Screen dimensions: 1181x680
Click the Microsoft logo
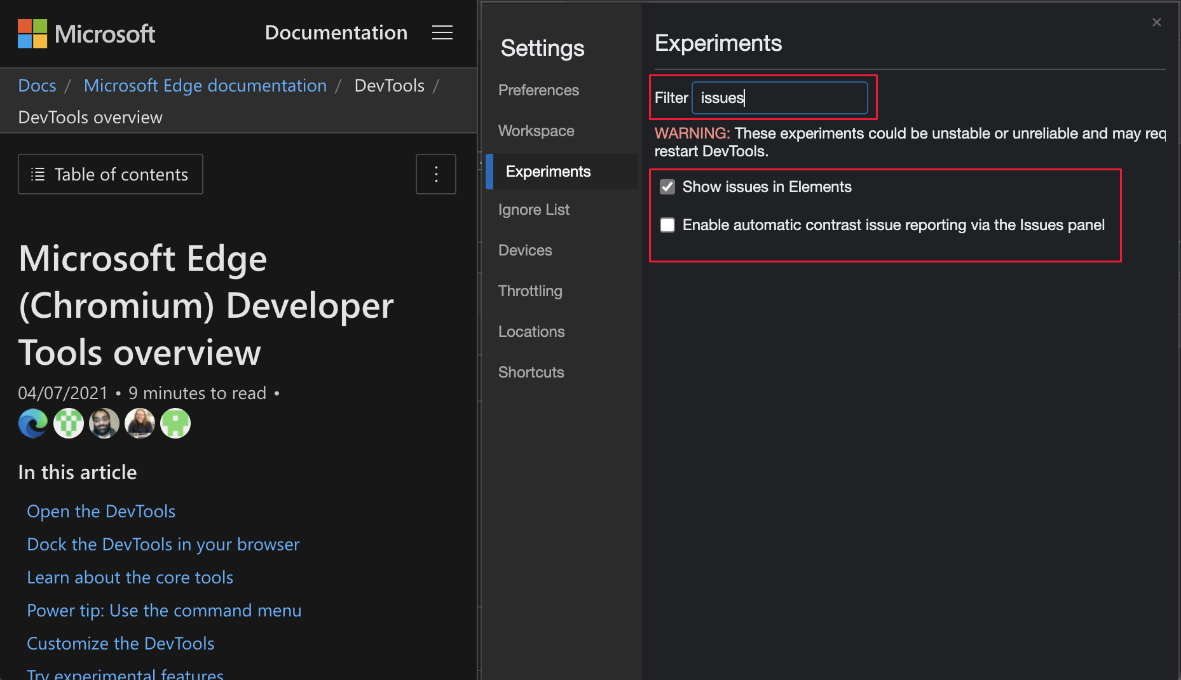pos(86,34)
